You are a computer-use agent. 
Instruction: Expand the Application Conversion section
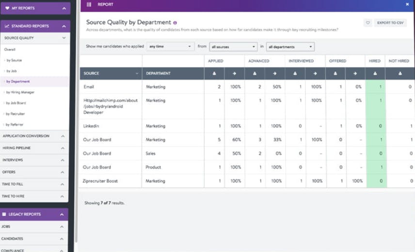pos(34,136)
